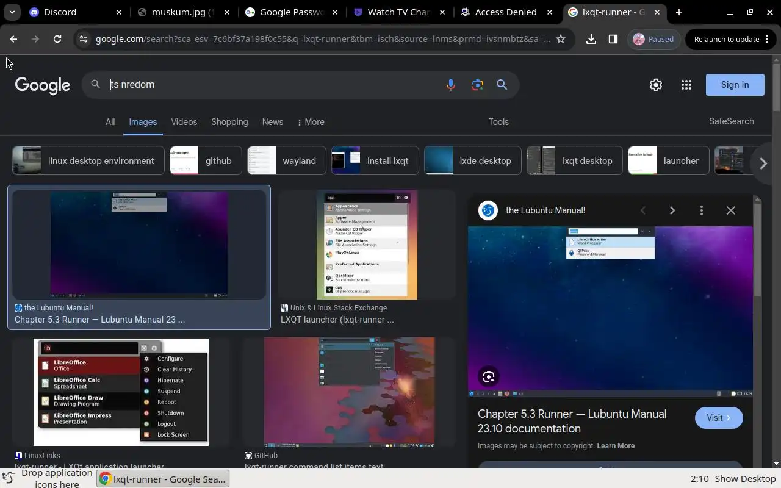This screenshot has width=781, height=488.
Task: Open Google quick settings gear
Action: [656, 85]
